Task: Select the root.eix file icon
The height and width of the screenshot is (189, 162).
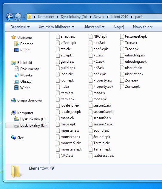Action: tap(90, 93)
